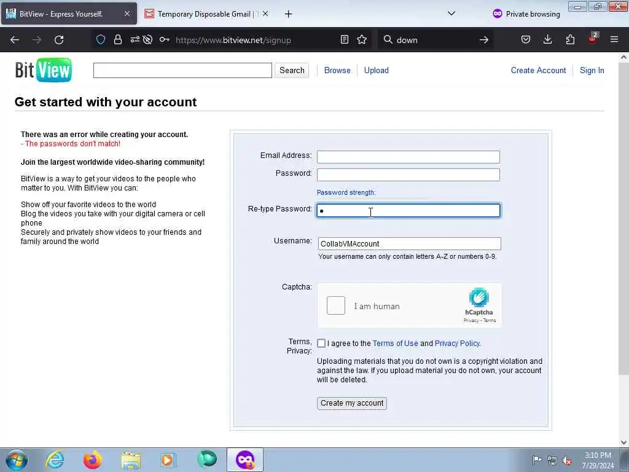Expand the list all tabs chevron
The width and height of the screenshot is (629, 472).
point(451,14)
